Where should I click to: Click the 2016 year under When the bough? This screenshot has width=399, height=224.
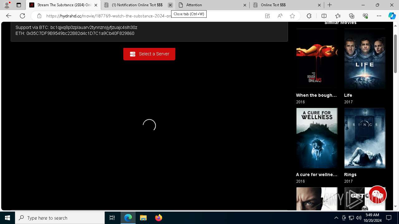point(300,102)
